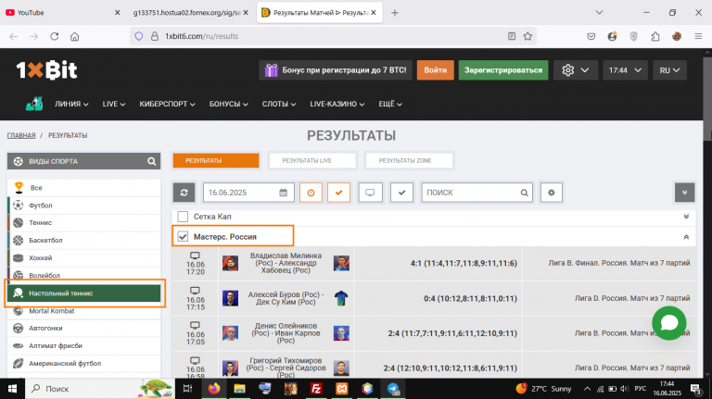Open FileZilla from the taskbar

316,389
